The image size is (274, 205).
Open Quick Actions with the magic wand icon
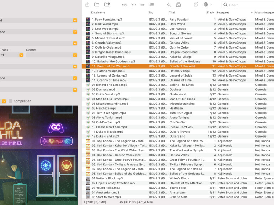point(169,5)
